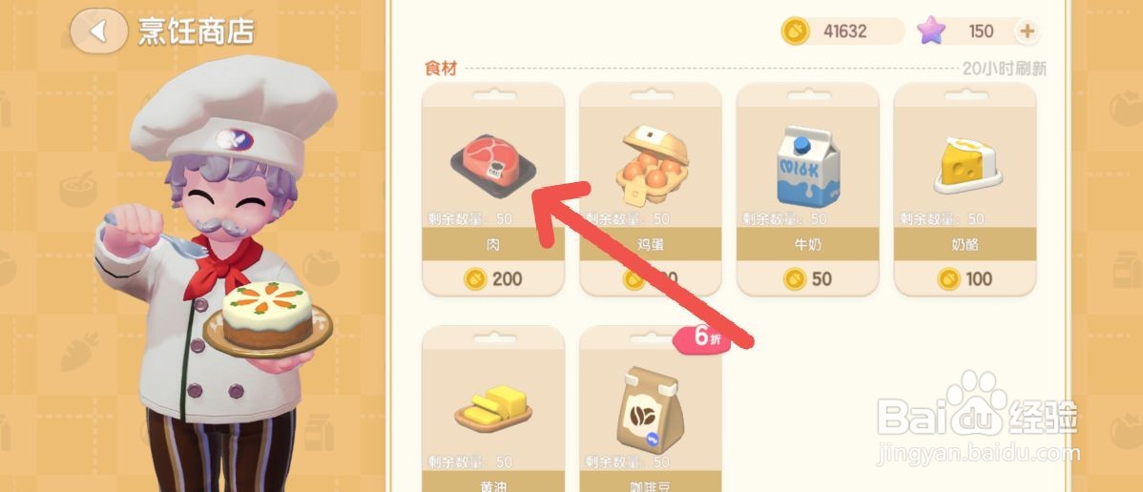Open the 烹饪商店 title label
Image resolution: width=1143 pixels, height=492 pixels.
pyautogui.click(x=197, y=32)
